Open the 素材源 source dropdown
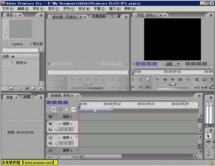 tap(81, 17)
